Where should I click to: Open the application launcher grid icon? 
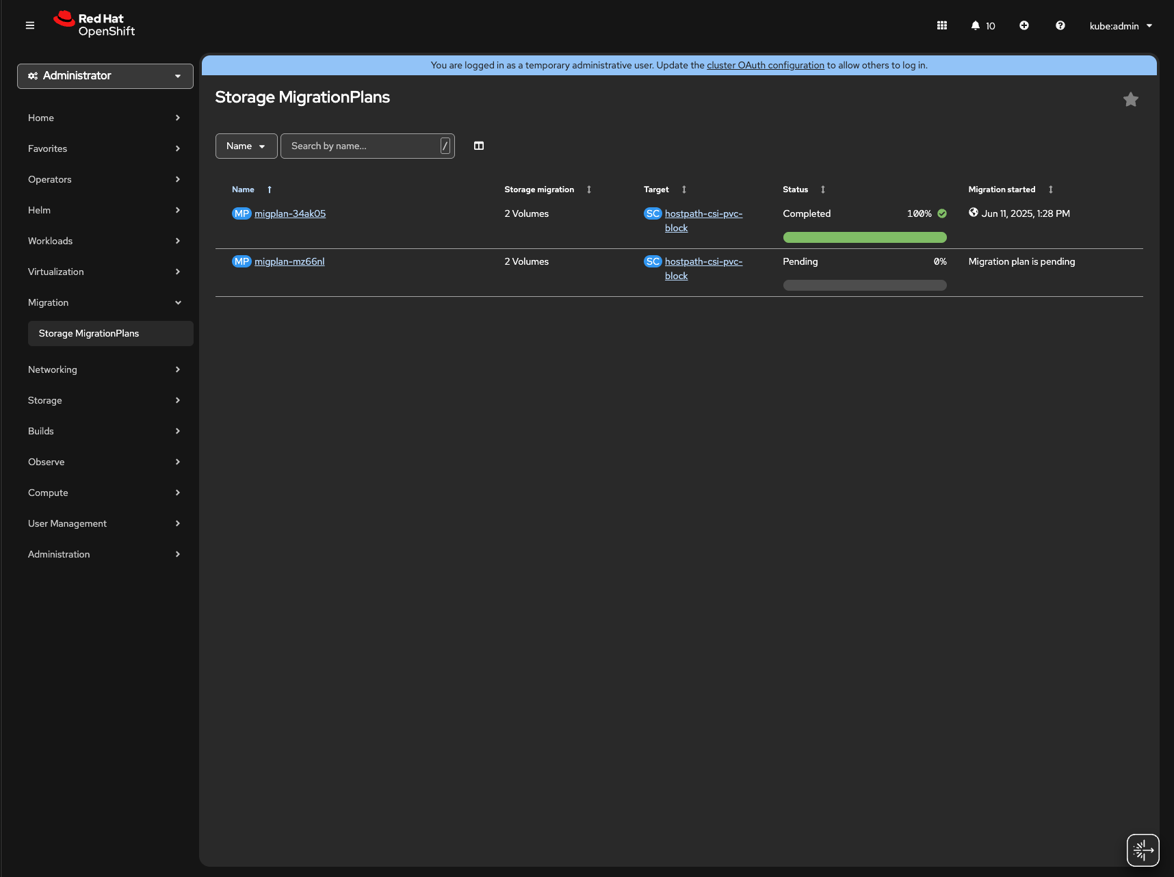(x=941, y=25)
